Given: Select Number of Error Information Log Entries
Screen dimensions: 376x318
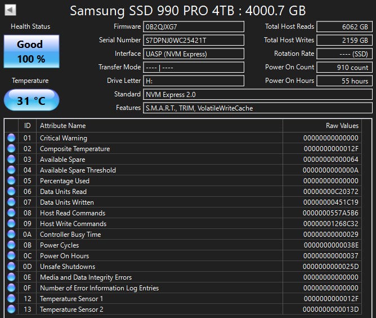Looking at the screenshot, I should 99,288.
